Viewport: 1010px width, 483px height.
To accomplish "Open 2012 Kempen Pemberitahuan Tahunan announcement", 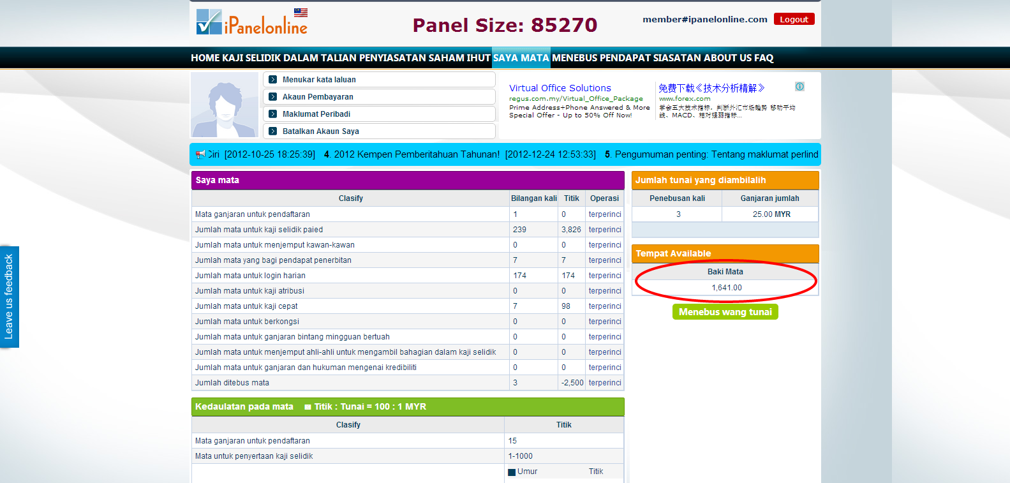I will point(417,154).
